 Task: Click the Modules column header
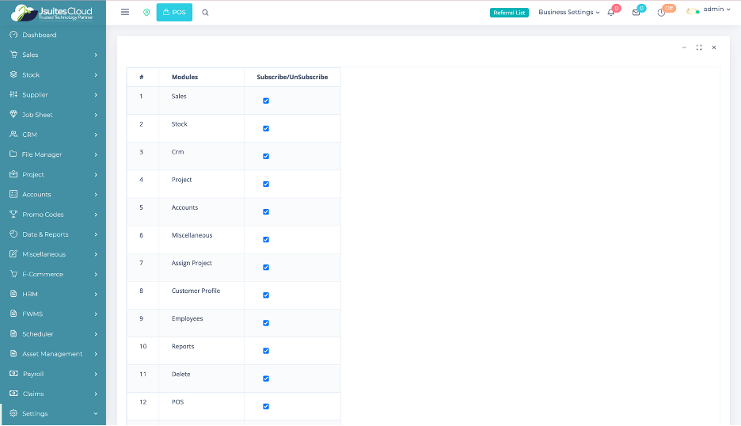(184, 77)
